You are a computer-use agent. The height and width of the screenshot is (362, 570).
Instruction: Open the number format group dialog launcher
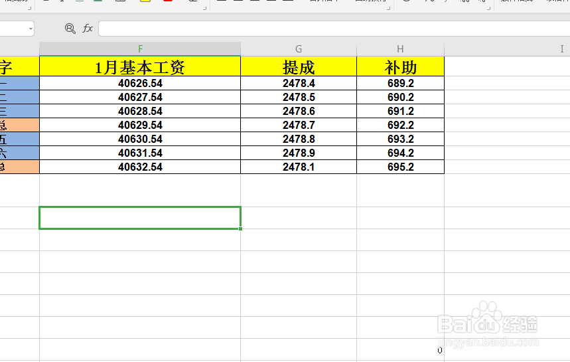click(488, 8)
